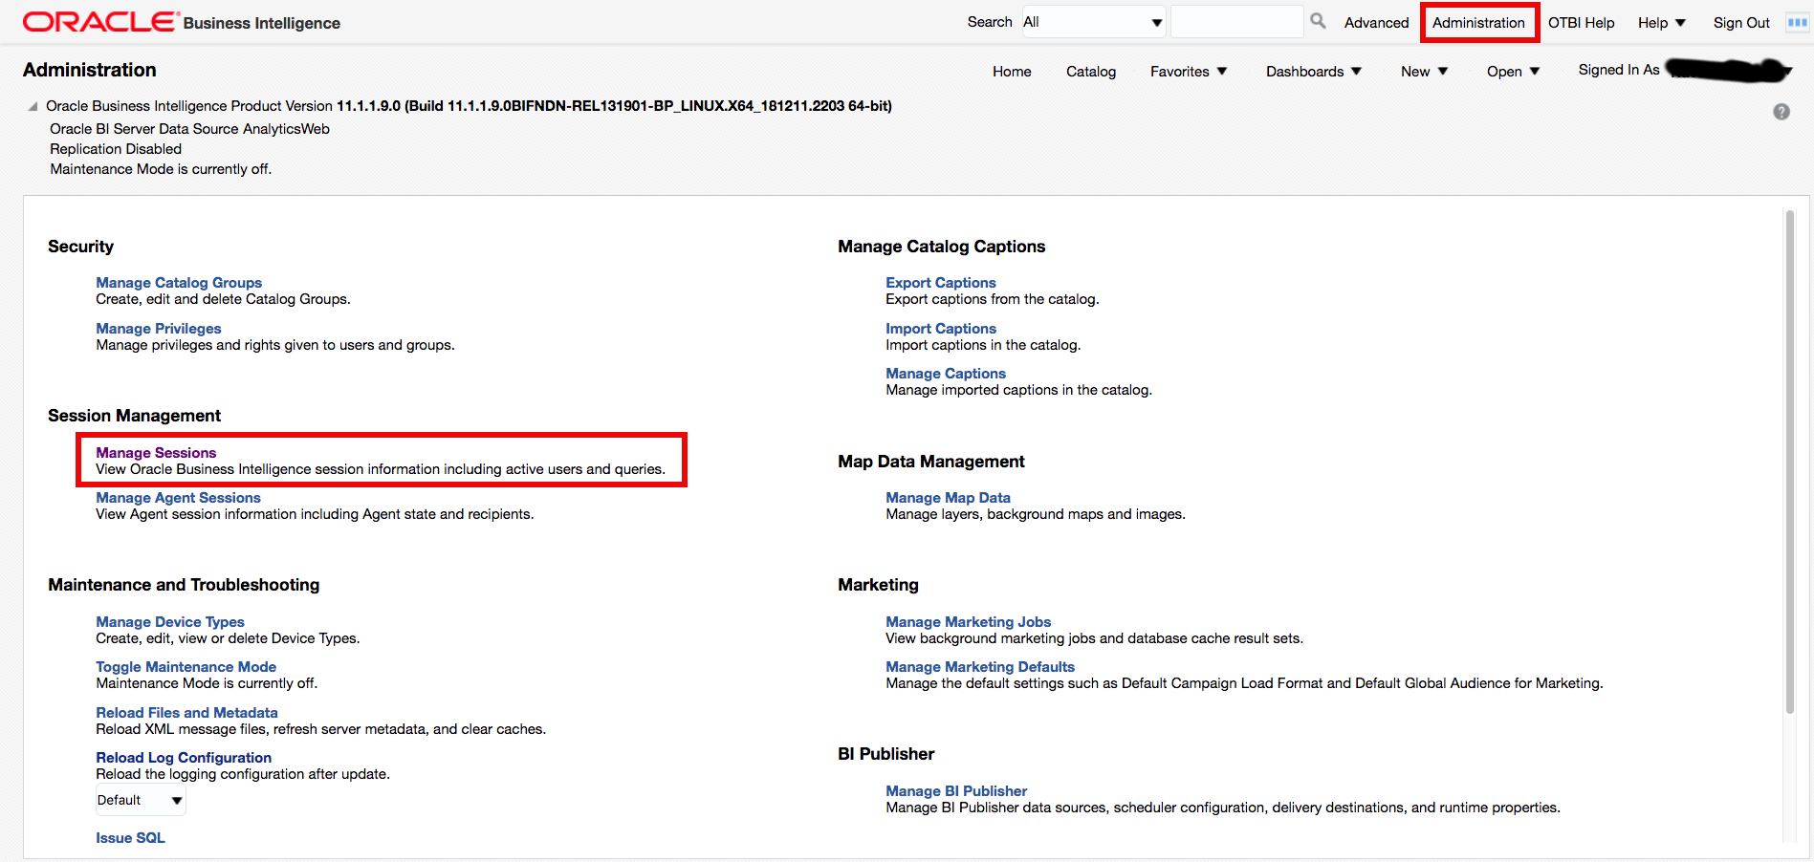Expand the New menu
The image size is (1814, 862).
[1424, 72]
